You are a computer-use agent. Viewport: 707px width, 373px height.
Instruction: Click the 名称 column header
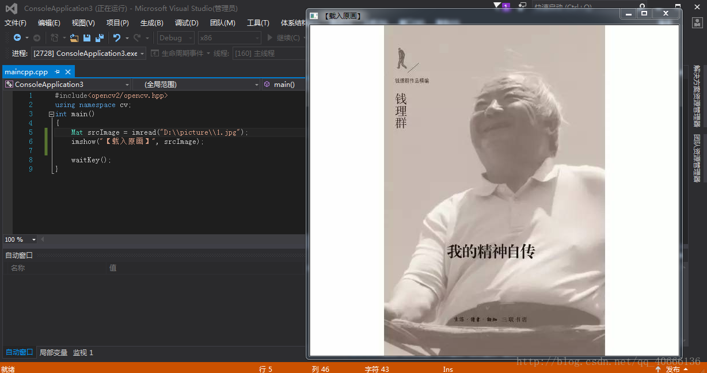(x=18, y=268)
